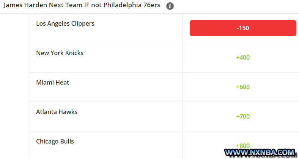Select the +600 Miami Heat odds
299x159 pixels.
pyautogui.click(x=243, y=87)
